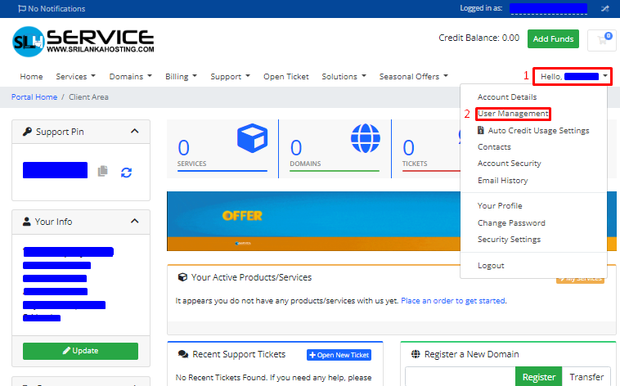Copy the support pin with copy icon

[x=102, y=171]
